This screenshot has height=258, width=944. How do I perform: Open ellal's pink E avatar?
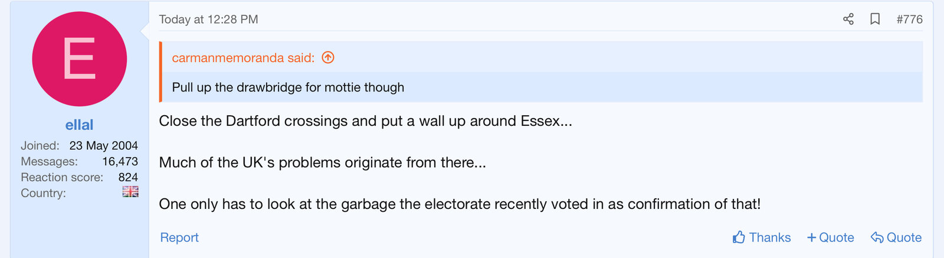(x=79, y=59)
